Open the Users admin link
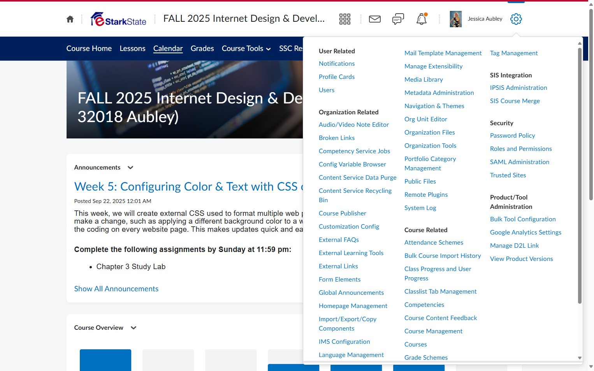The image size is (594, 371). click(327, 90)
